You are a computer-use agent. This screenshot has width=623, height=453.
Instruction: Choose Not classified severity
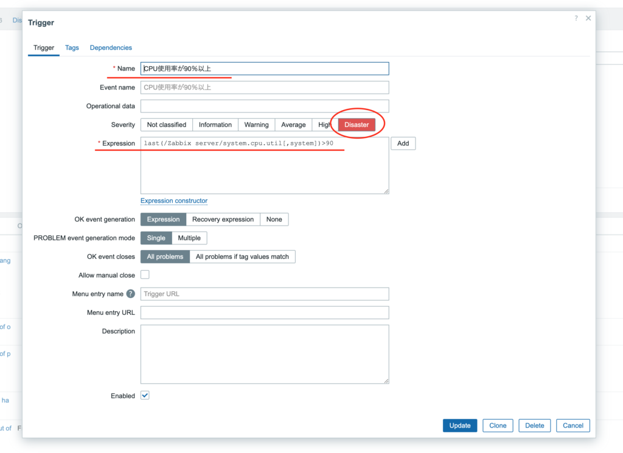click(x=167, y=125)
